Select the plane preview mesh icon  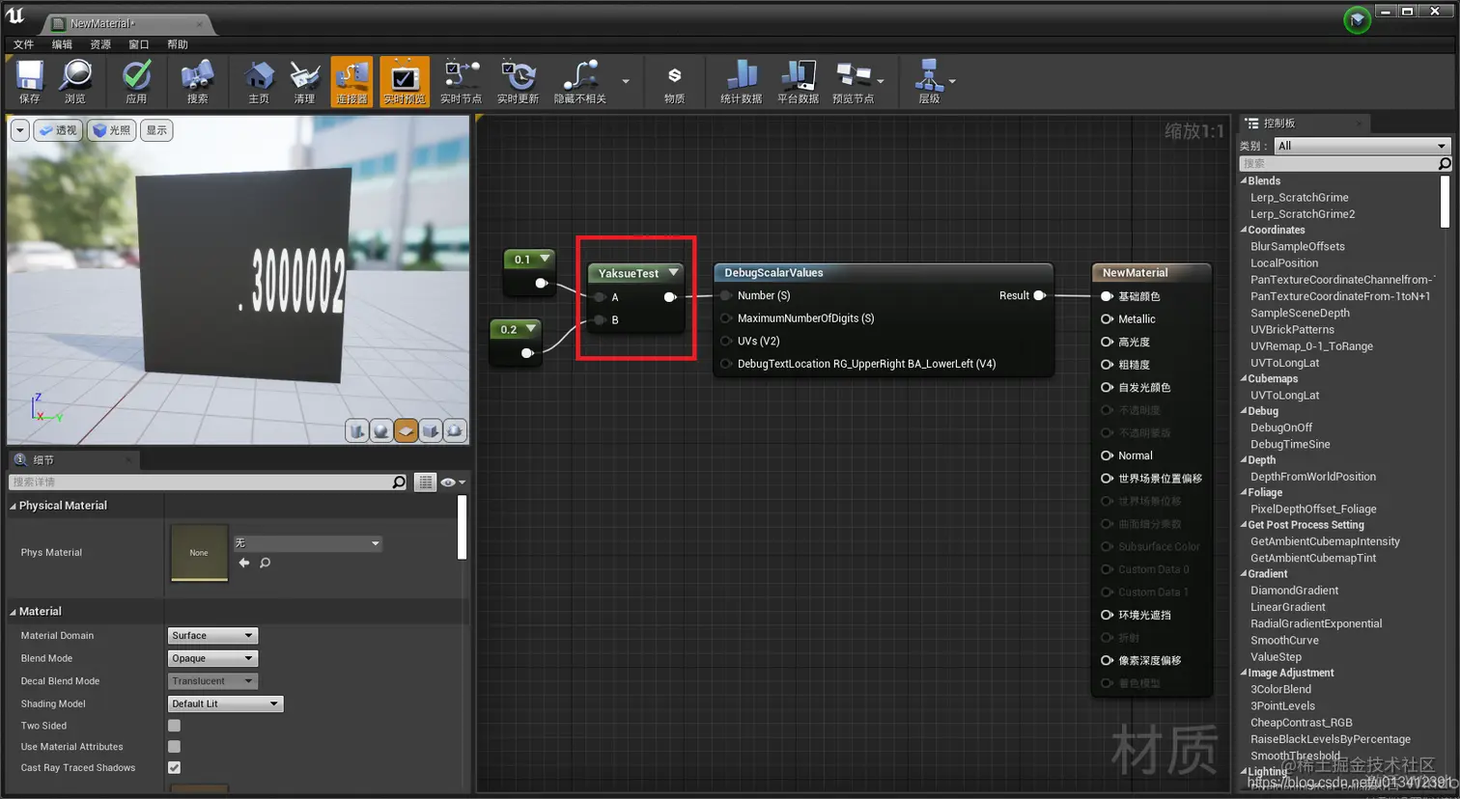(406, 430)
